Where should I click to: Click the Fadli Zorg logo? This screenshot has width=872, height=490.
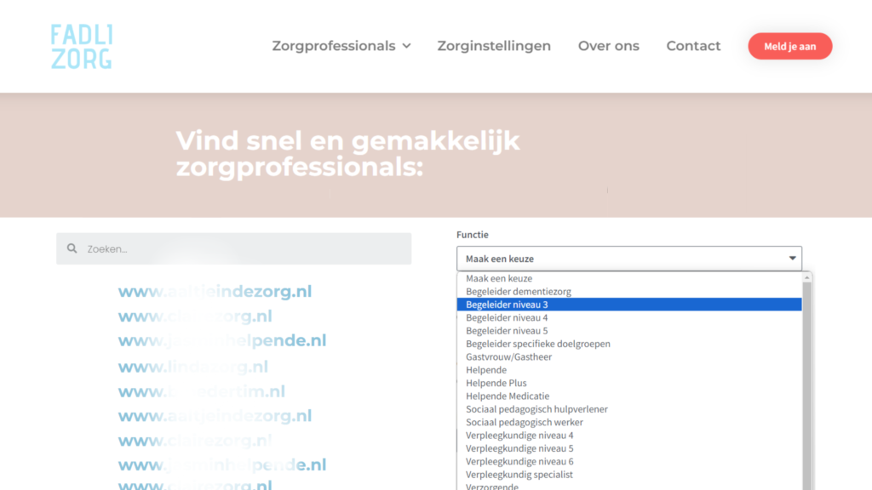[82, 47]
